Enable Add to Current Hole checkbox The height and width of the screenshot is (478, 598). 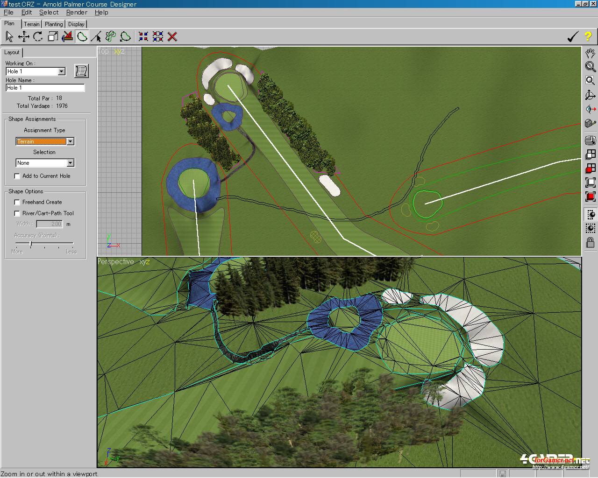point(17,176)
